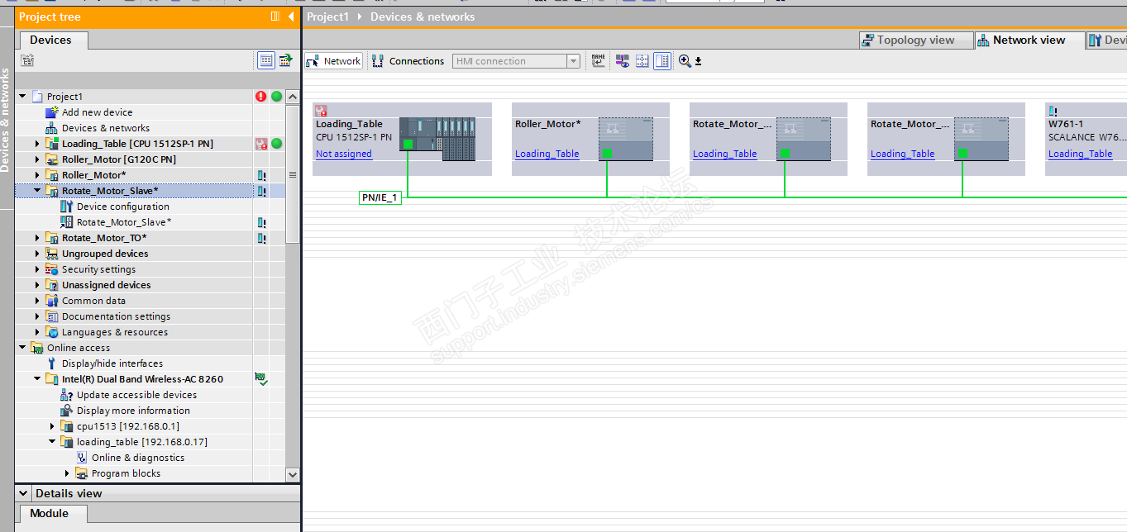Click the Connections mode button
1127x532 pixels.
coord(408,61)
